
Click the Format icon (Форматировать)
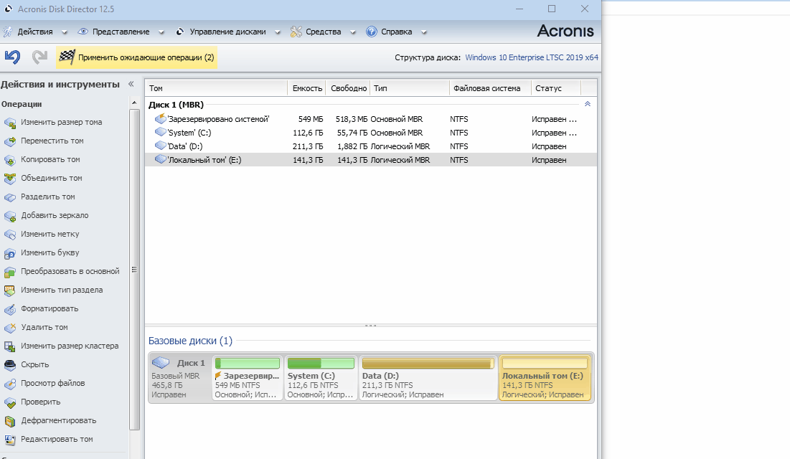coord(10,309)
